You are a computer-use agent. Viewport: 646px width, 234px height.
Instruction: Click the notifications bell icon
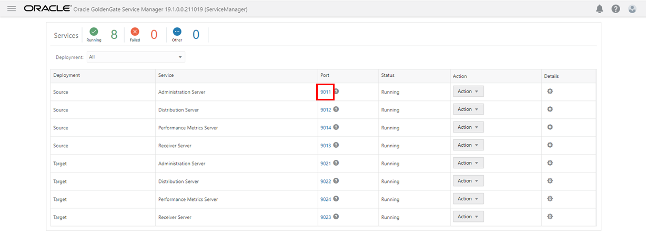599,9
